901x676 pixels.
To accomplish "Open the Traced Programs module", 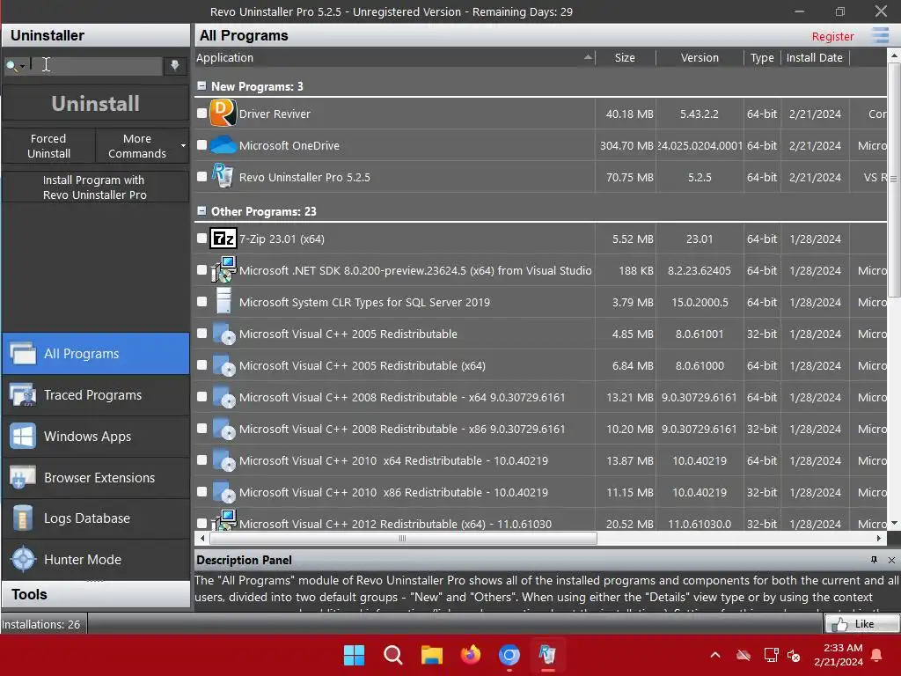I will 95,395.
